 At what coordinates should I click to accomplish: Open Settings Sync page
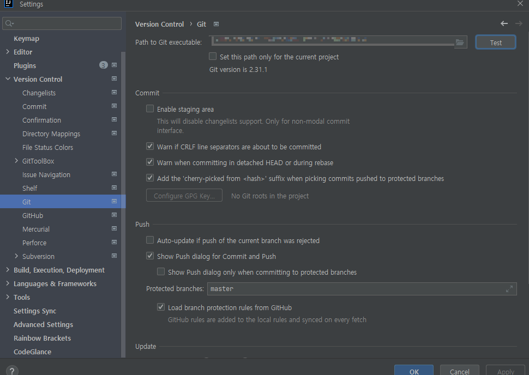(35, 311)
